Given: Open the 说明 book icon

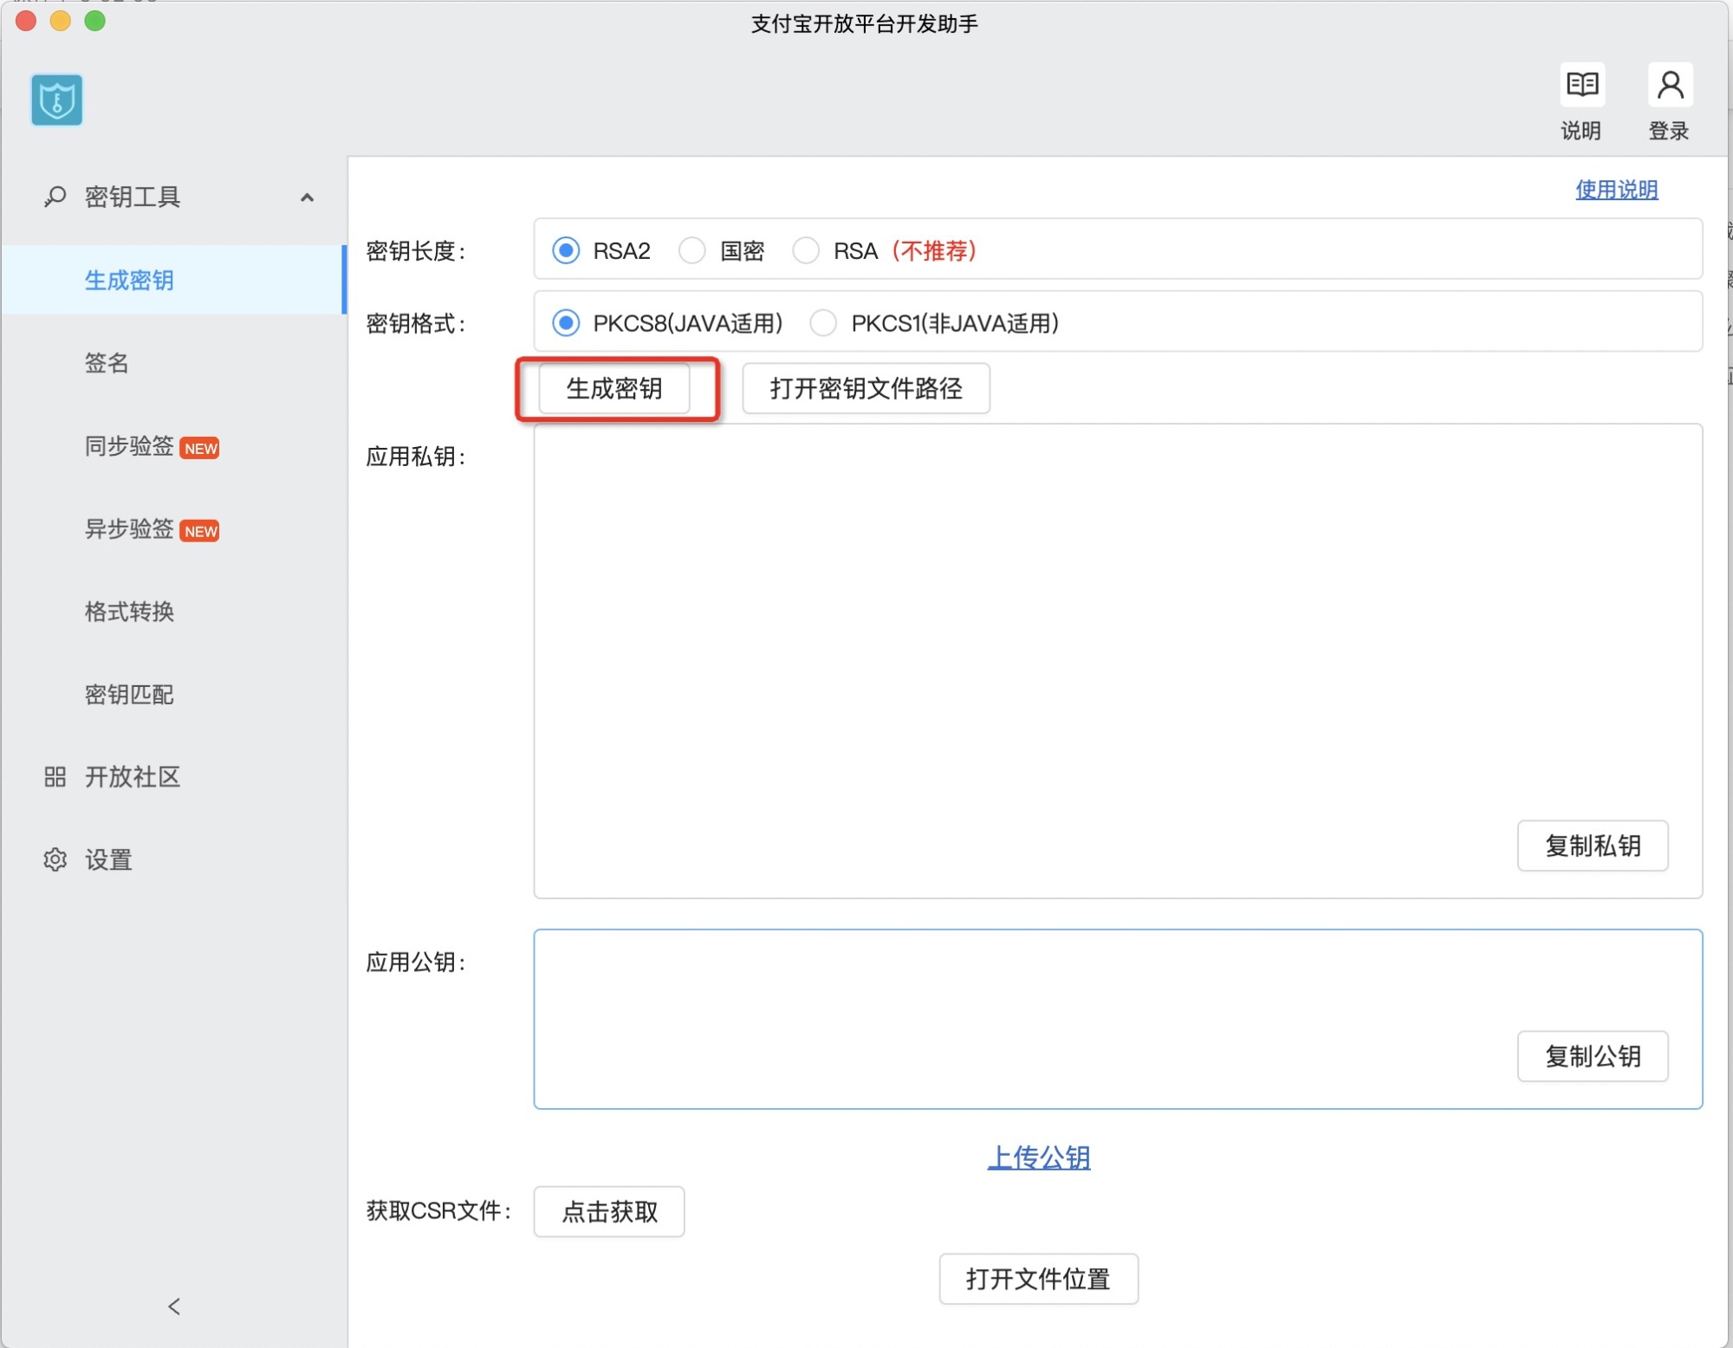Looking at the screenshot, I should [x=1582, y=85].
